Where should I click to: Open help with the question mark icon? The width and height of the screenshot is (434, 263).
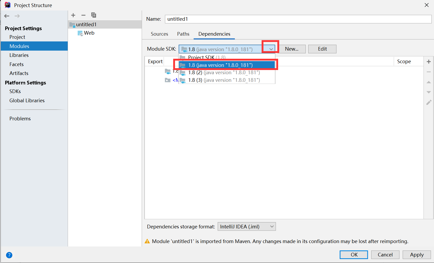tap(9, 255)
